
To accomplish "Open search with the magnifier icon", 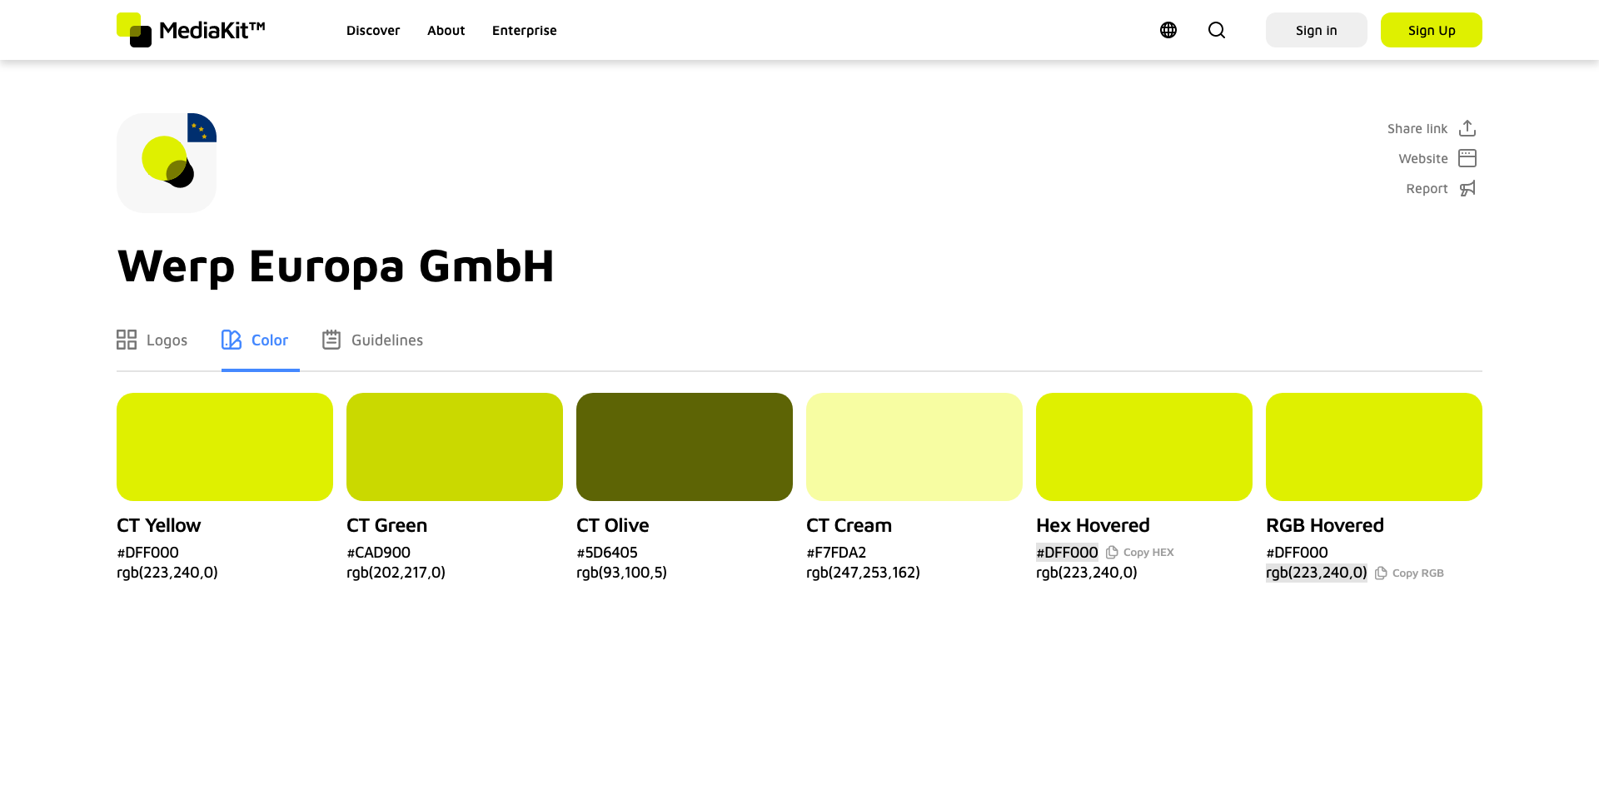I will tap(1217, 30).
